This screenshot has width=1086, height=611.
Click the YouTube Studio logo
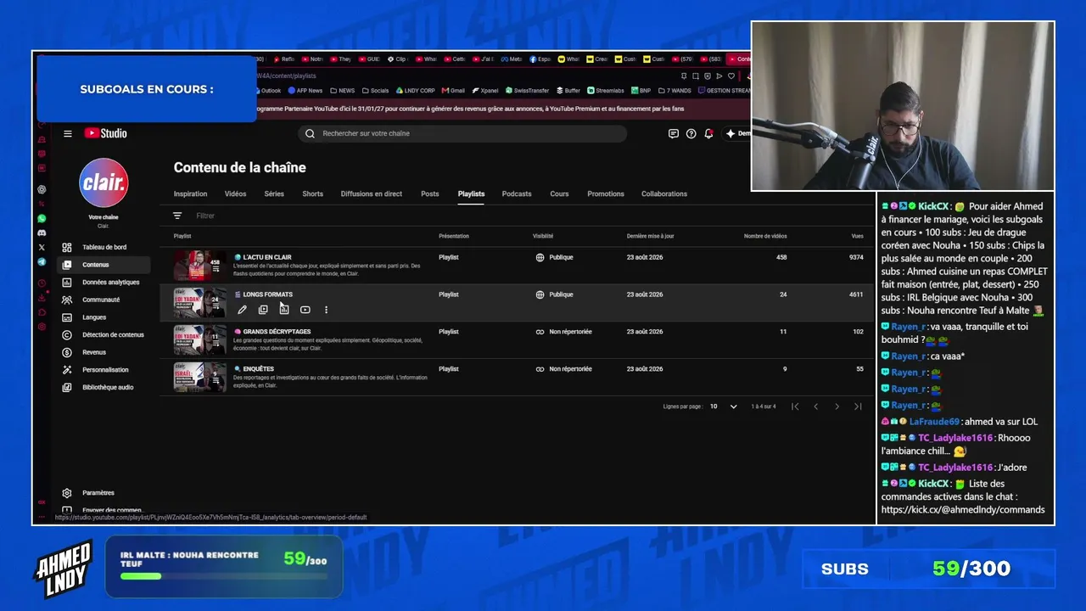105,133
